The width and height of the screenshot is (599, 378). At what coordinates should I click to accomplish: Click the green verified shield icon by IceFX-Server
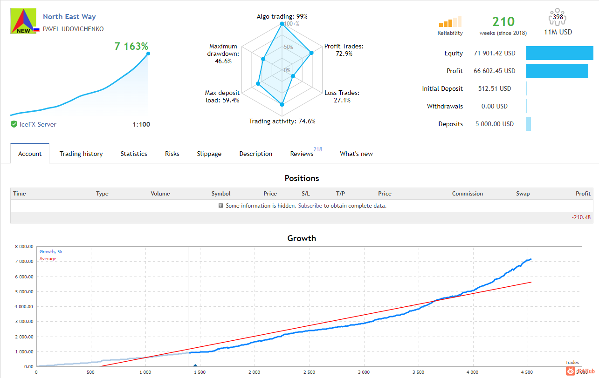(14, 124)
